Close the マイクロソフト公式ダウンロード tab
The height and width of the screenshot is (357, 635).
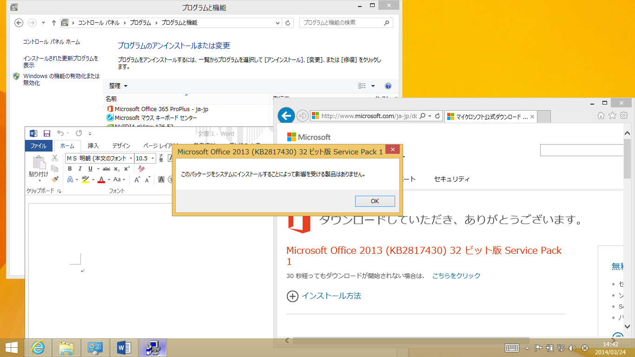tap(532, 117)
